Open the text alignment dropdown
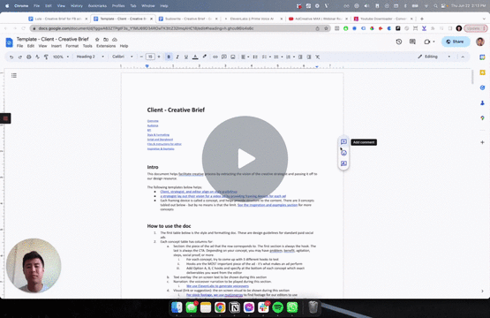Screen dimensions: 490x318 [x=245, y=57]
